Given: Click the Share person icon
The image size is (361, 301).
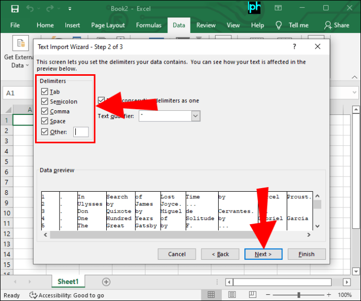Looking at the screenshot, I should pos(328,25).
